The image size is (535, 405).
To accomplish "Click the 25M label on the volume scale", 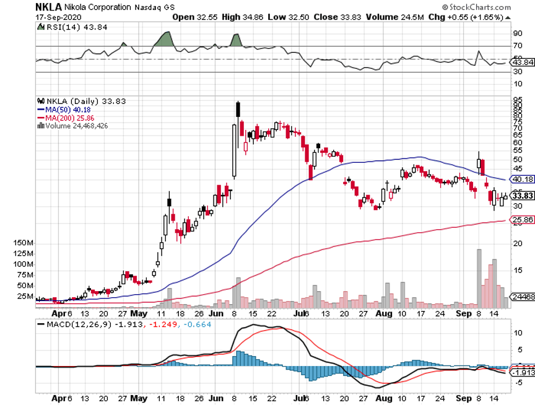I will [25, 296].
